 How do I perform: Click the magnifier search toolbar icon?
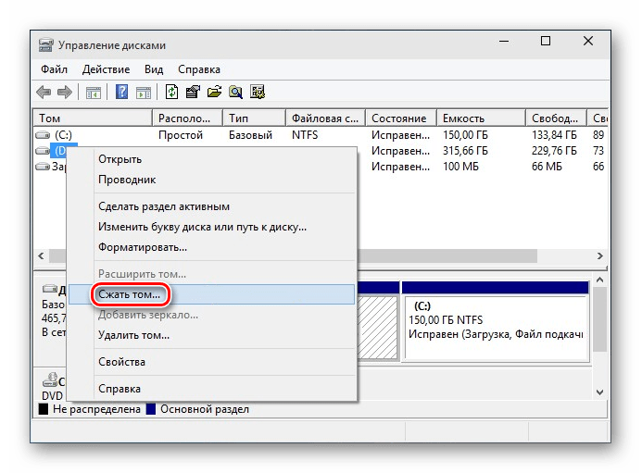tap(235, 92)
